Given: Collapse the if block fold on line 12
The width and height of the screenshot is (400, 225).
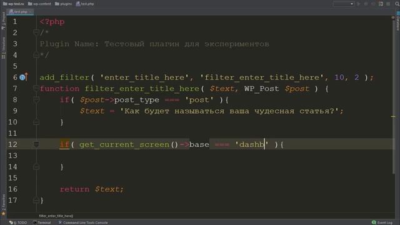Looking at the screenshot, I should pyautogui.click(x=36, y=144).
